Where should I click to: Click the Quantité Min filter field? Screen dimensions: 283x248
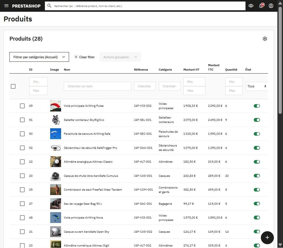tap(234, 82)
